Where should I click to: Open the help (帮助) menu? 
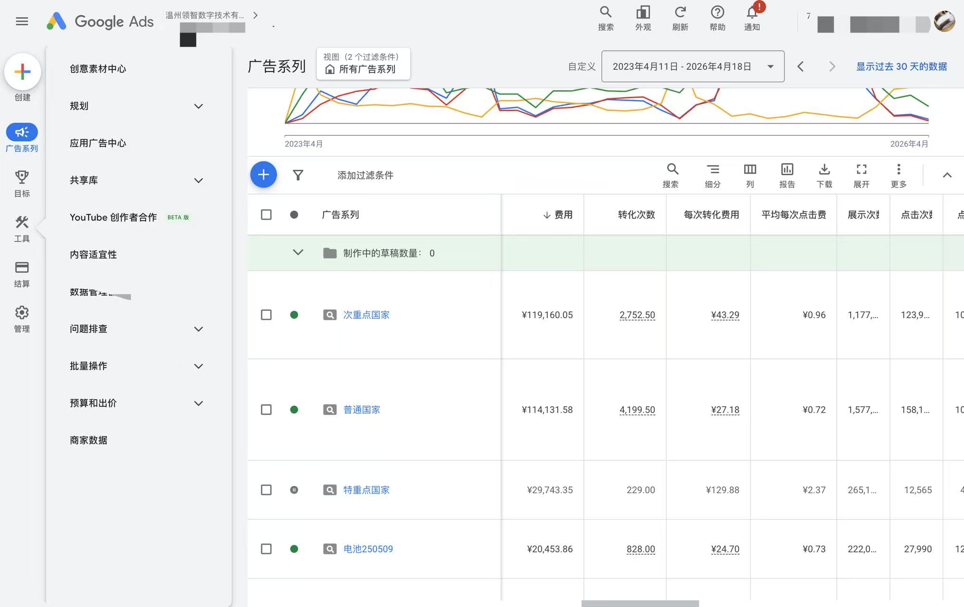[x=717, y=19]
